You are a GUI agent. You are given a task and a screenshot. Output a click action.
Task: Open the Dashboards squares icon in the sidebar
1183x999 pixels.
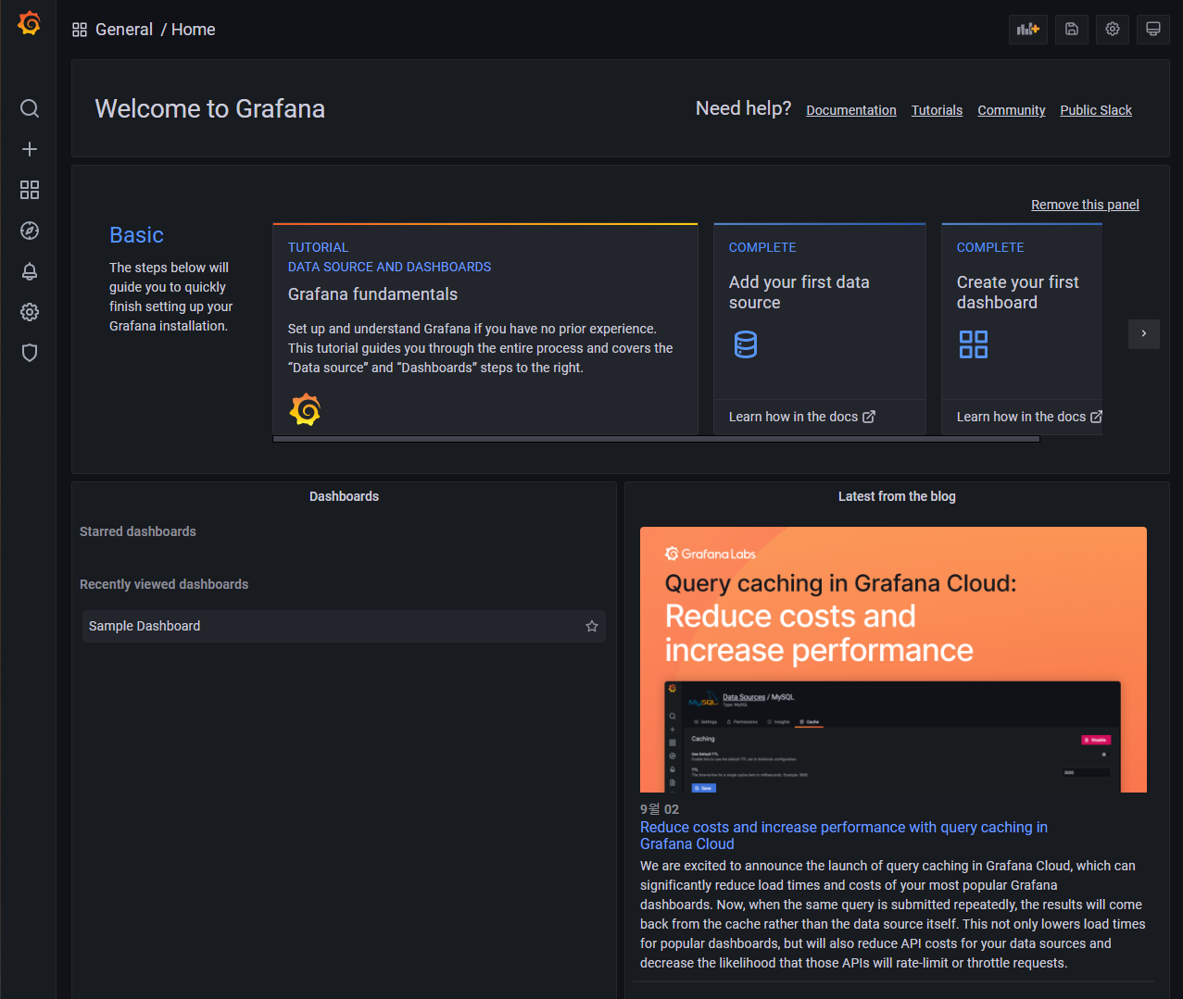30,190
